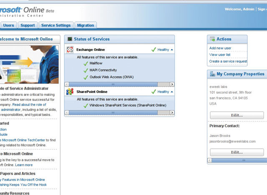
Task: Click the SharePoint Online Healthy checkmark
Action: pos(154,92)
